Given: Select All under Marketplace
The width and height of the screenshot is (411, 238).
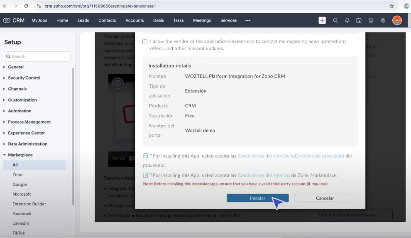Looking at the screenshot, I should click(x=34, y=165).
